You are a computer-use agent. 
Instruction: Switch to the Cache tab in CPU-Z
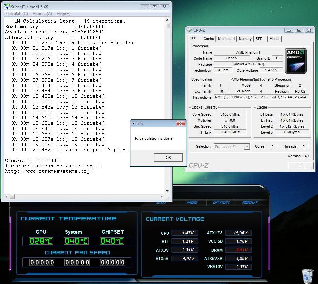(209, 39)
